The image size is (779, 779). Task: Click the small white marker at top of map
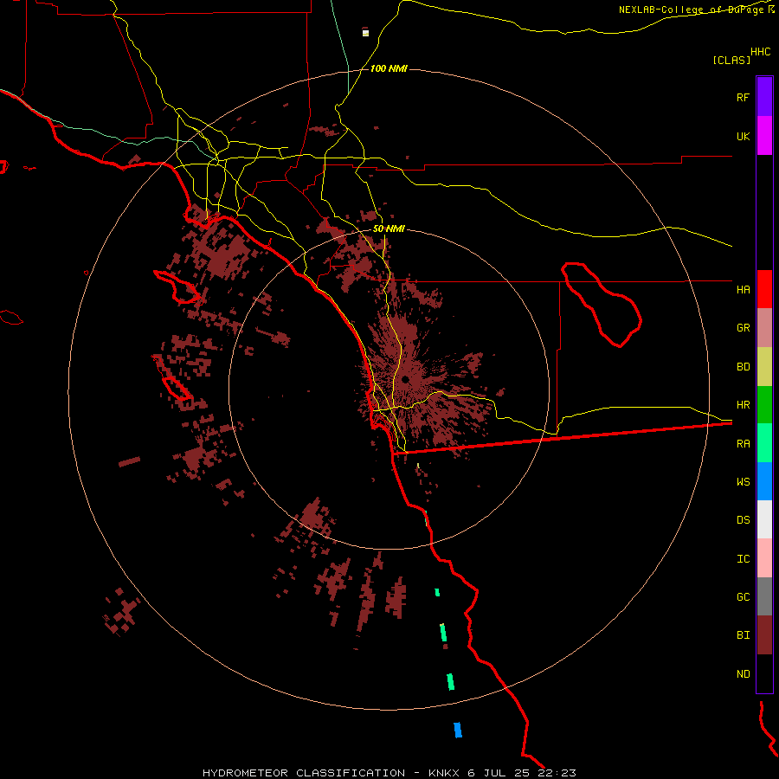(365, 33)
